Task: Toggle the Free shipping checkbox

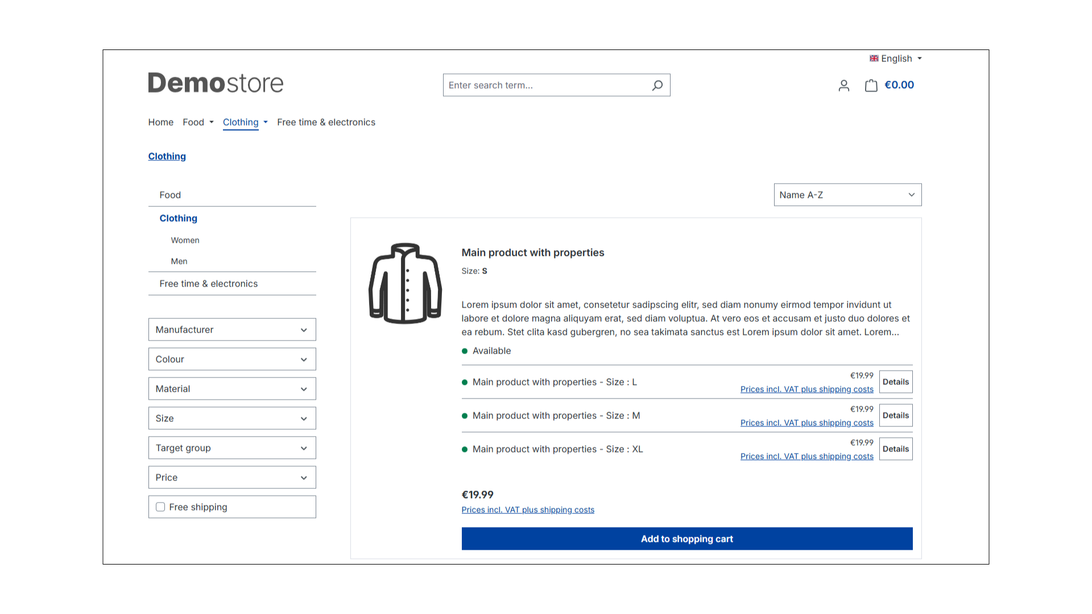Action: pos(160,507)
